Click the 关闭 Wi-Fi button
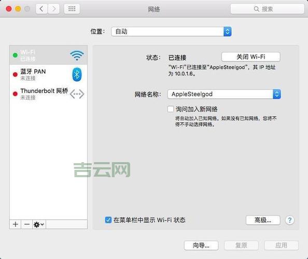Screen dimensions: 308x259 point(251,57)
